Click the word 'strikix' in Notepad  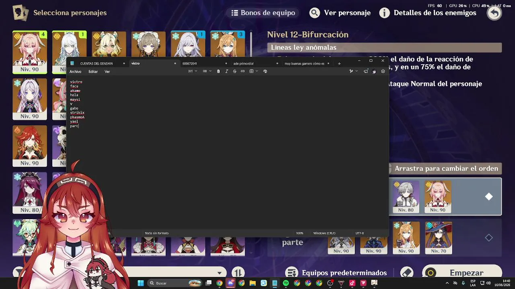click(x=77, y=113)
